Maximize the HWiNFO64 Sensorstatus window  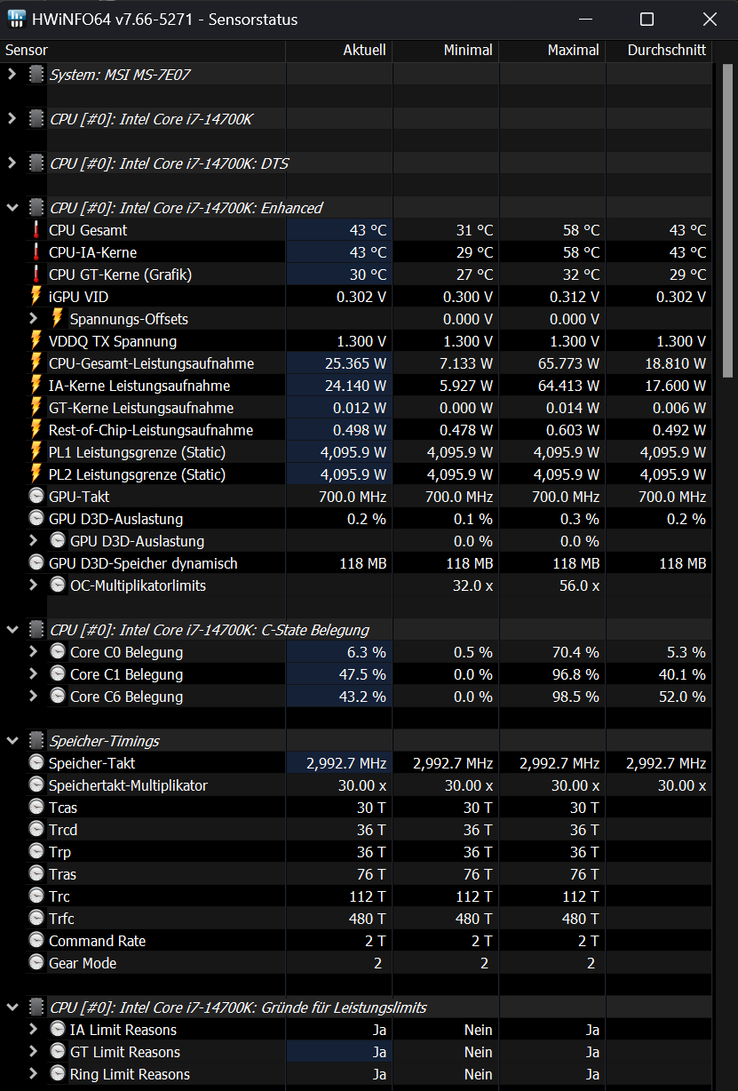(647, 19)
